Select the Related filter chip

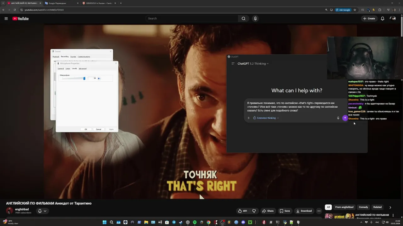click(x=377, y=207)
